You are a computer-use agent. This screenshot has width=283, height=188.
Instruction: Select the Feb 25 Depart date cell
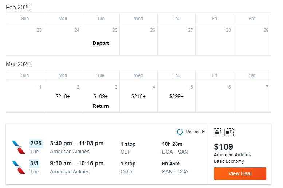pos(101,40)
